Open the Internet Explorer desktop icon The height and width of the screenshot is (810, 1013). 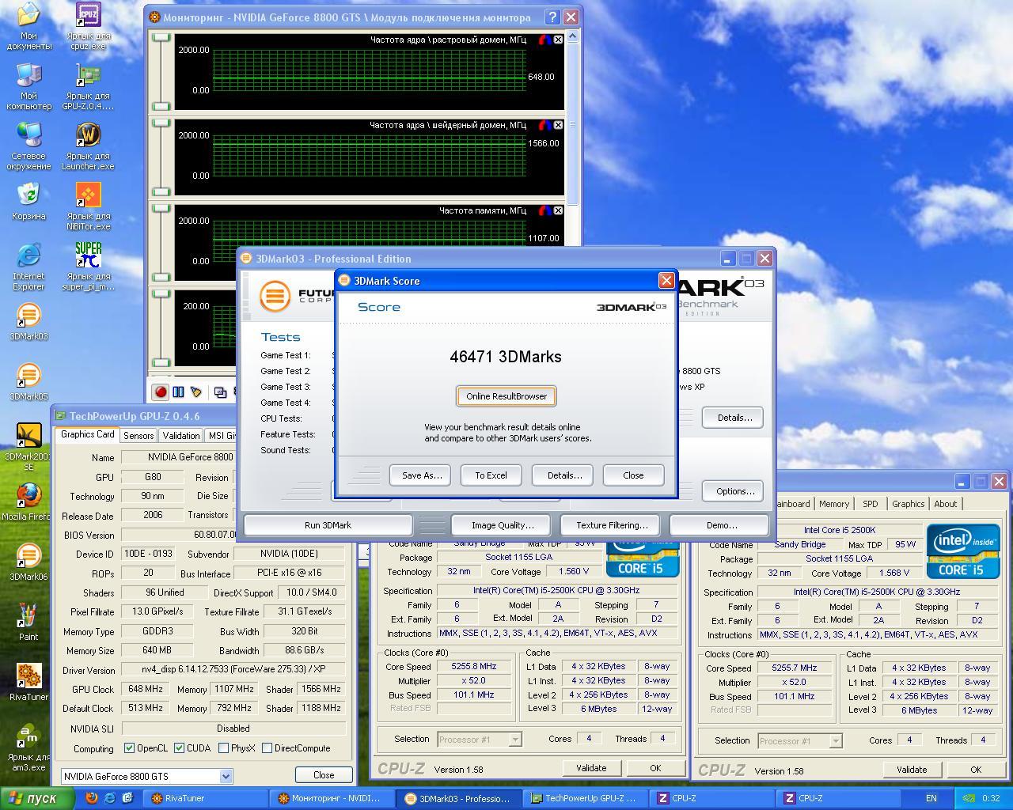(28, 267)
